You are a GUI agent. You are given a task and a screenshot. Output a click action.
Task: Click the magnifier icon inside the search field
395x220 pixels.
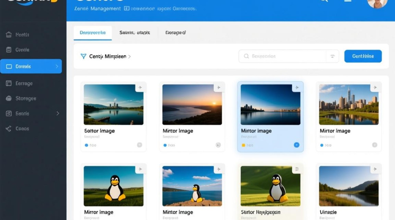(246, 56)
